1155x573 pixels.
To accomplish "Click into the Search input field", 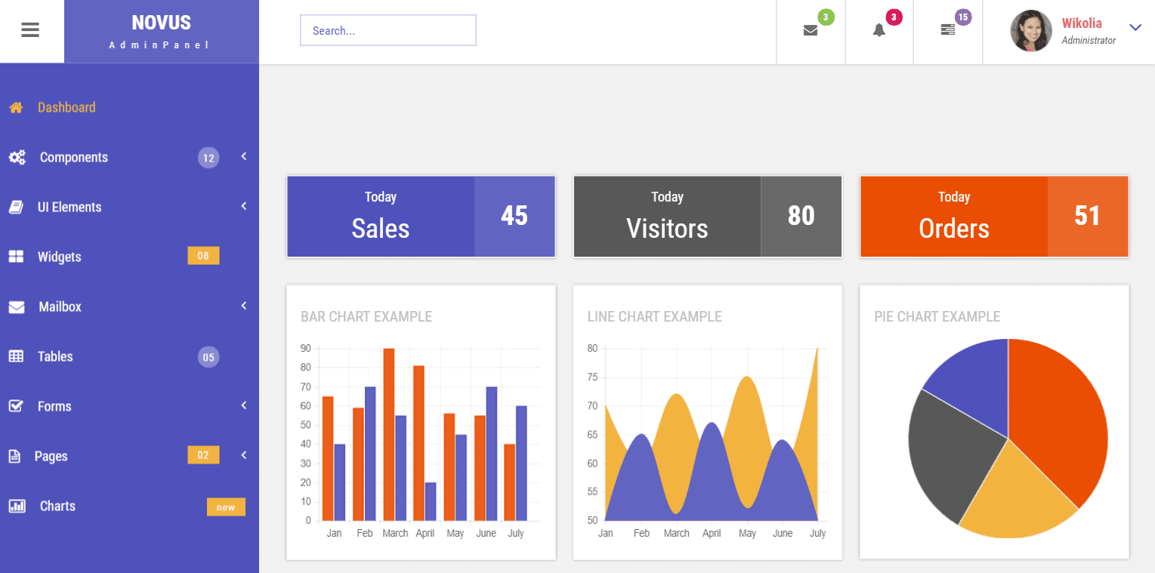I will pyautogui.click(x=388, y=31).
